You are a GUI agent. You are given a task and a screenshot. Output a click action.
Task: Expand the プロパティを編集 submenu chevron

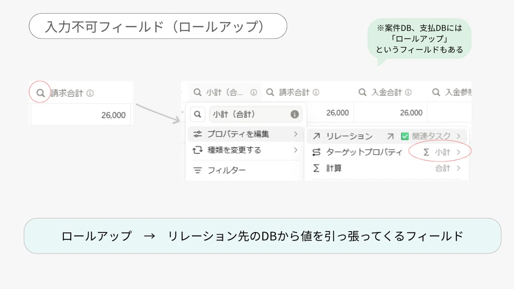click(296, 134)
